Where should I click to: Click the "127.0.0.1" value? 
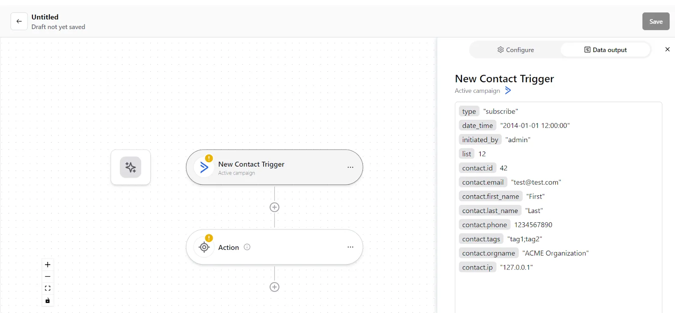[516, 267]
